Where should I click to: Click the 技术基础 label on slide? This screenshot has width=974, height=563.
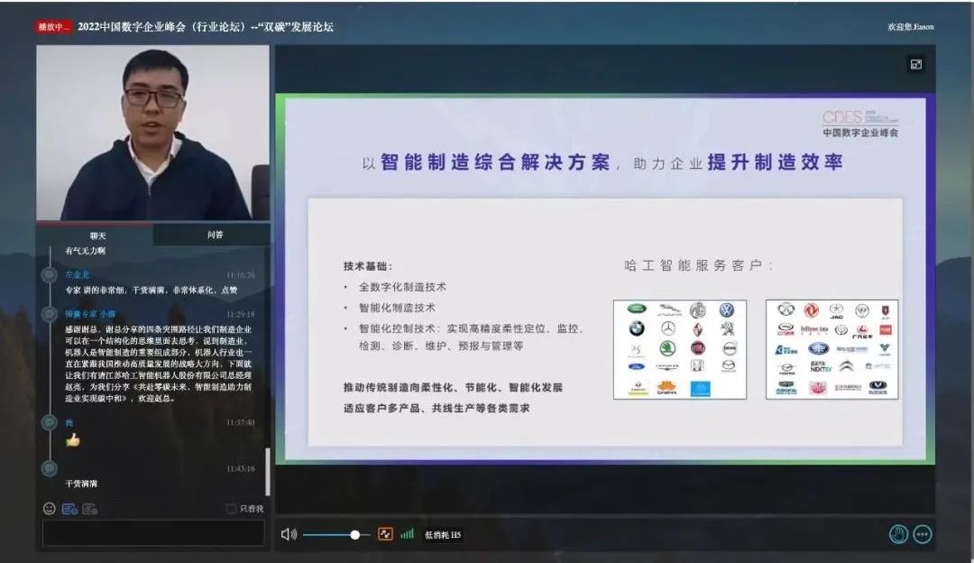[368, 266]
